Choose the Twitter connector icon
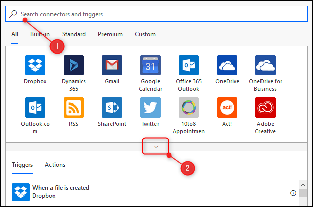The image size is (313, 207). (150, 108)
